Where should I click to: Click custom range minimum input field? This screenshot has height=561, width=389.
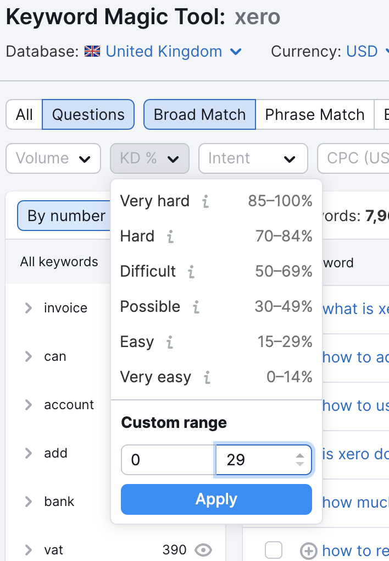[168, 460]
